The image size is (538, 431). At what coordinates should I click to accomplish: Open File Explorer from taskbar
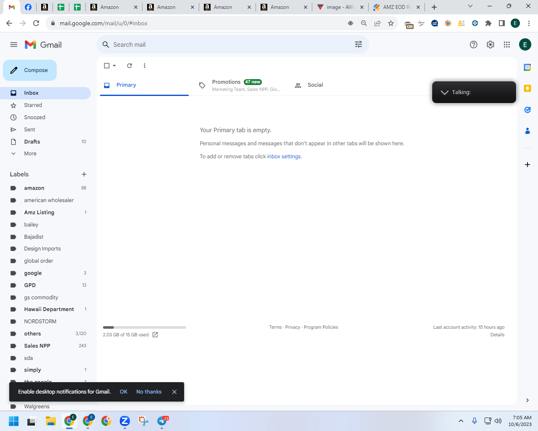[51, 421]
